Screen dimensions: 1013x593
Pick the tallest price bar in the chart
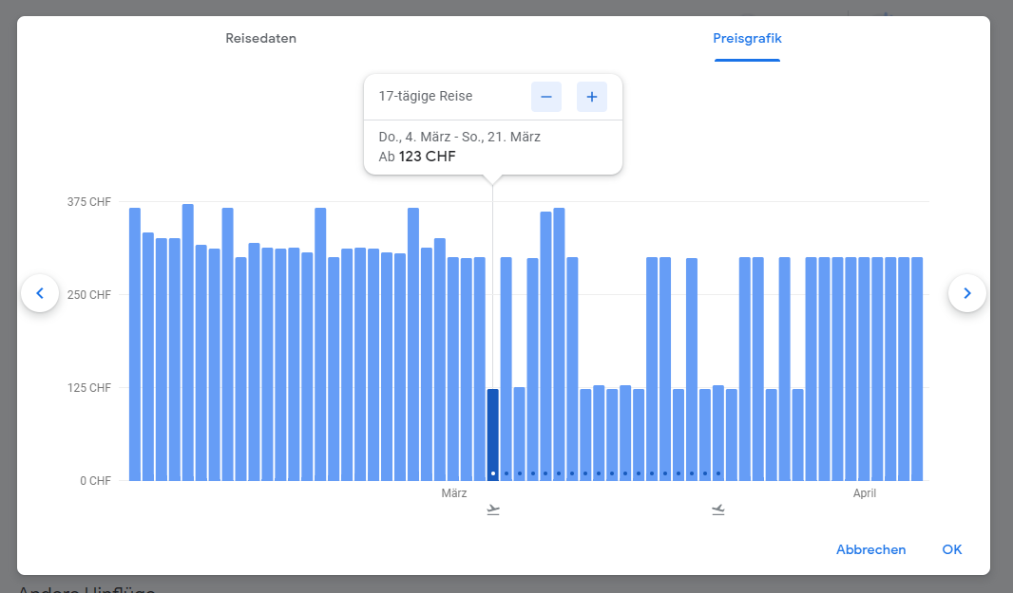188,342
